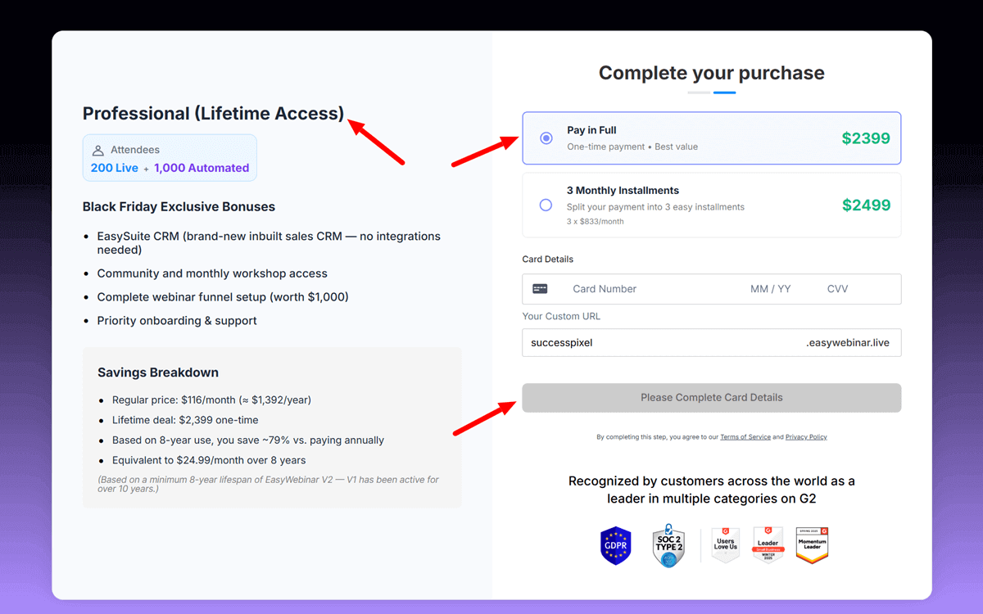
Task: Click the '200 Live + 1,000 Automated' attendees box
Action: tap(170, 157)
